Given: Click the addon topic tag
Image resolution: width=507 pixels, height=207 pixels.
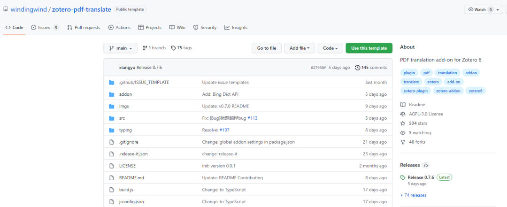Looking at the screenshot, I should [471, 73].
